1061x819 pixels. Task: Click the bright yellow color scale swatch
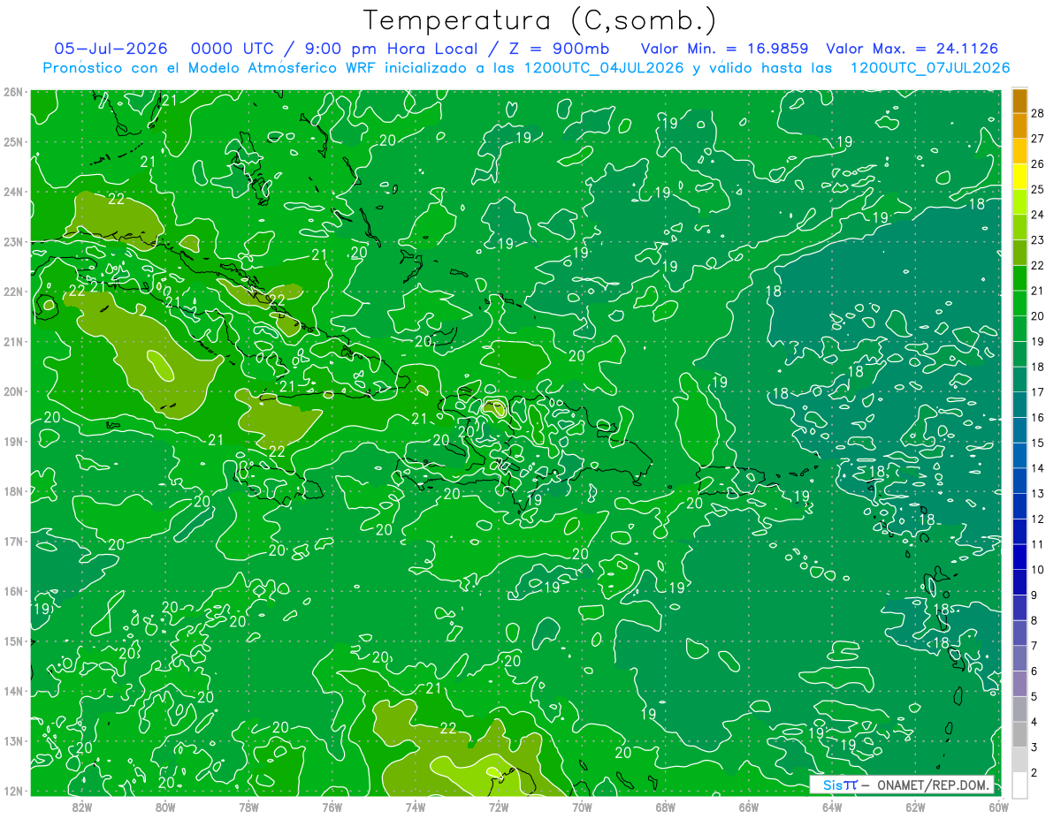point(1019,177)
